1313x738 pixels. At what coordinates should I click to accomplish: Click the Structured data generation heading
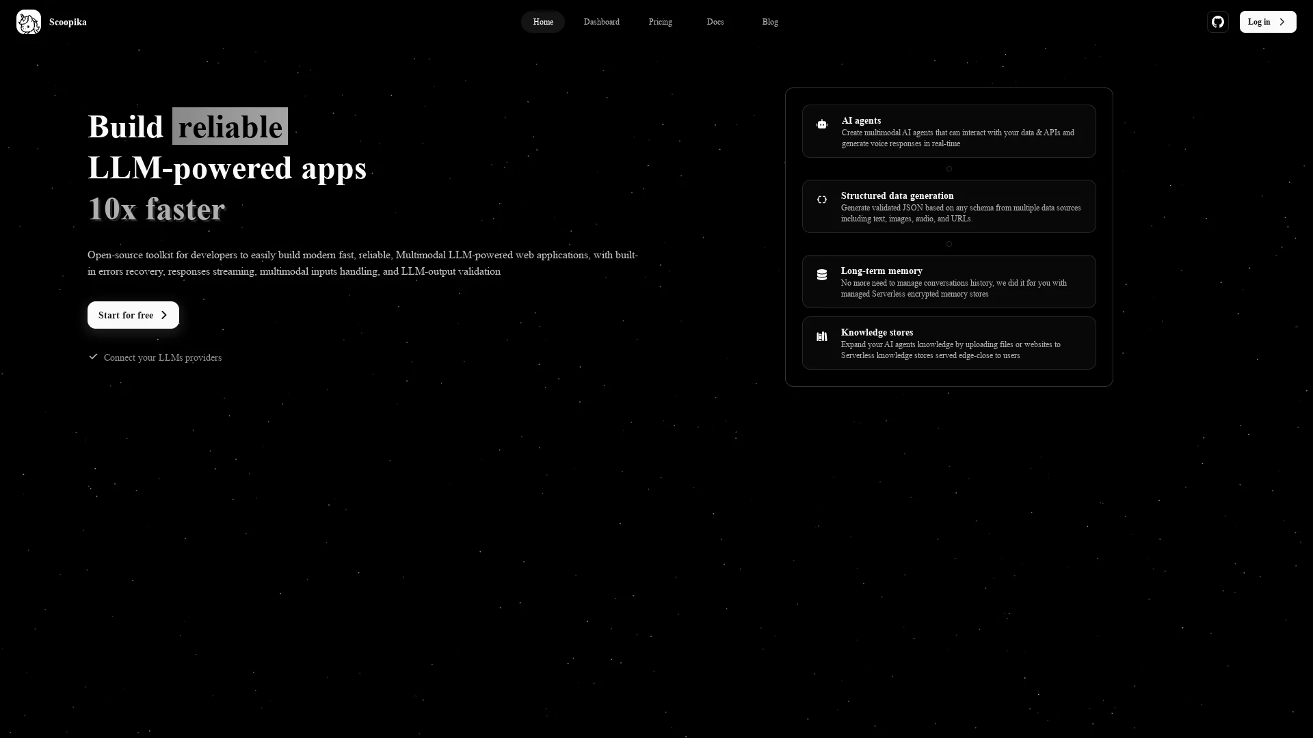(897, 196)
